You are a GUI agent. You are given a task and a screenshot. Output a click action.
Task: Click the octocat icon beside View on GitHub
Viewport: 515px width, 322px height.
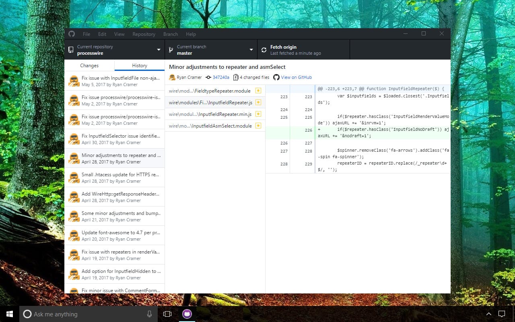click(276, 77)
